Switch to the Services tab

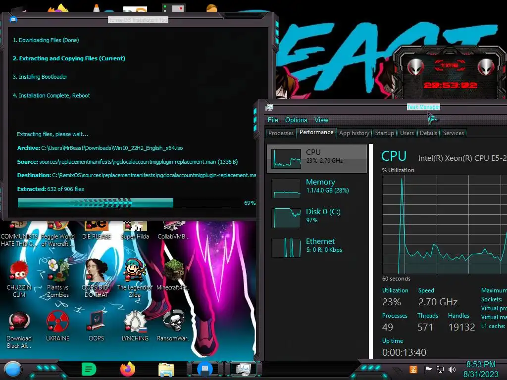coord(454,133)
